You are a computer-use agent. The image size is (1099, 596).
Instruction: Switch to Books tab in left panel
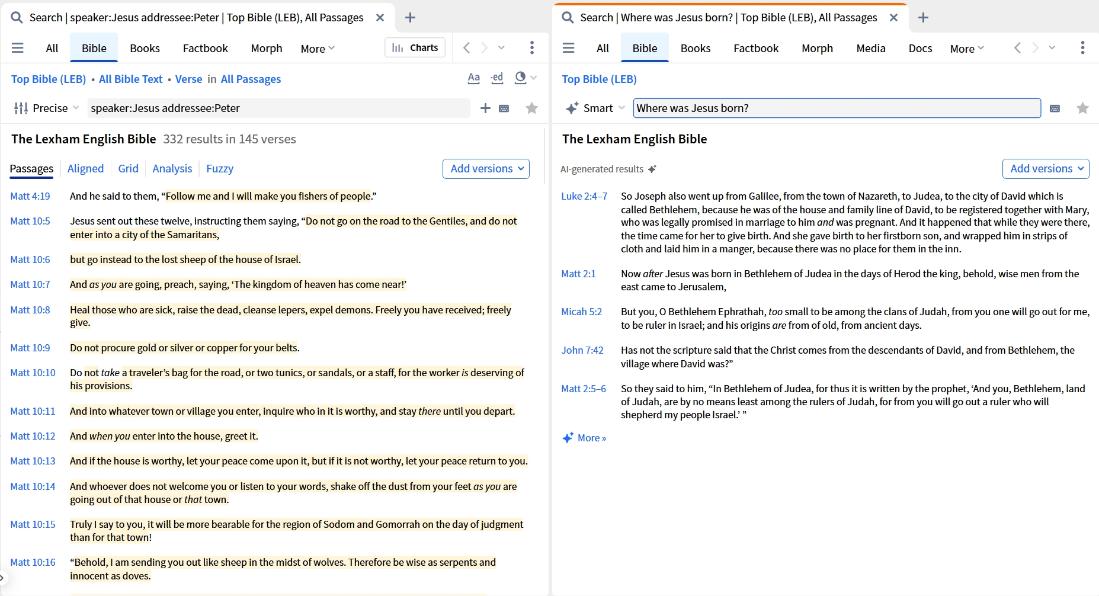click(145, 49)
